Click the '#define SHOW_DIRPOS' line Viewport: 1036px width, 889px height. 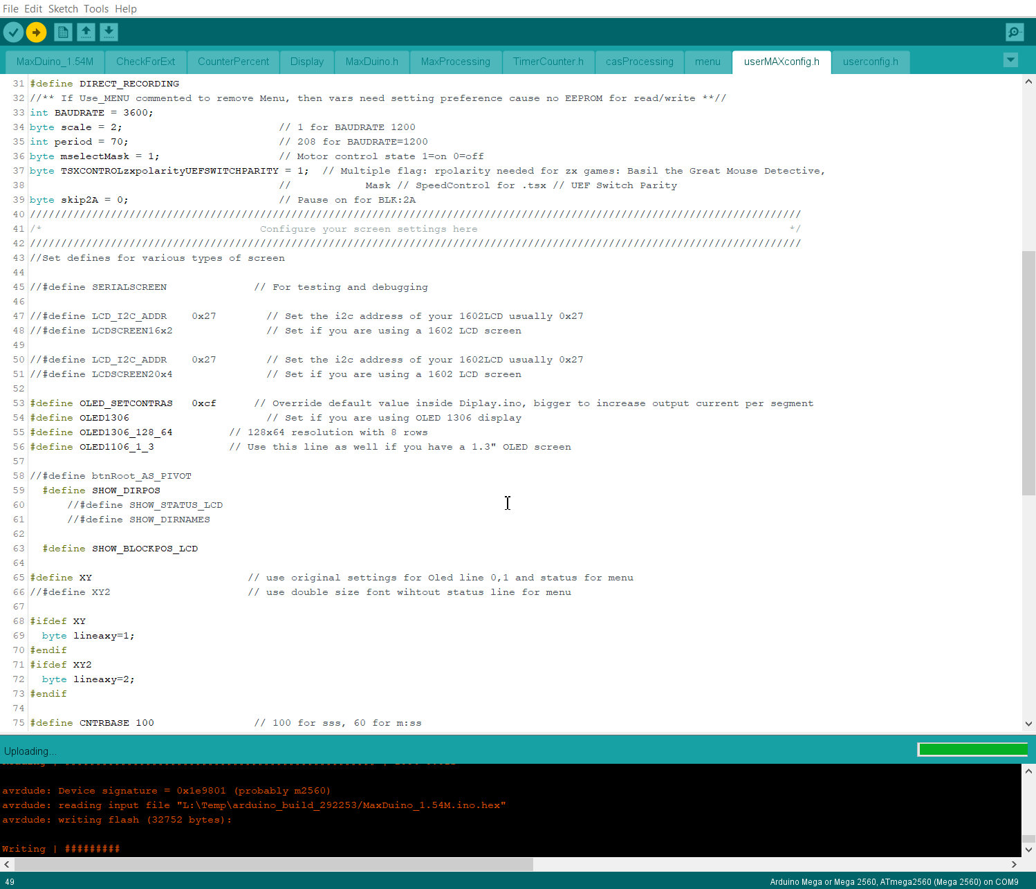coord(101,491)
